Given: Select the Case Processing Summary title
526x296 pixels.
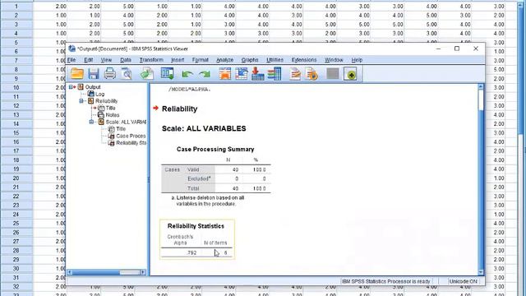Looking at the screenshot, I should point(215,149).
